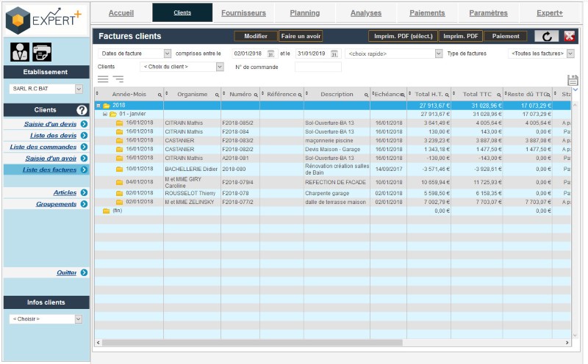The image size is (588, 364).
Task: Click the N° de commande input field
Action: coord(318,67)
